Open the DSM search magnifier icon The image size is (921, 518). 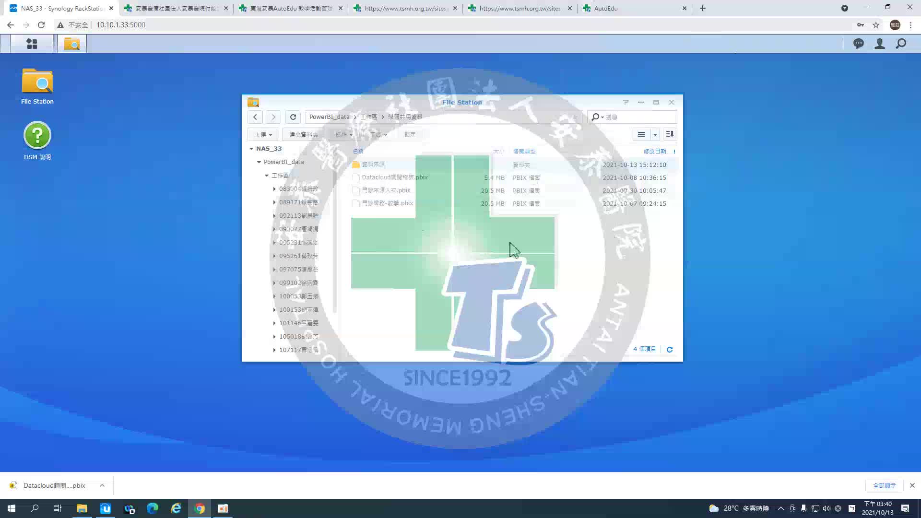901,44
